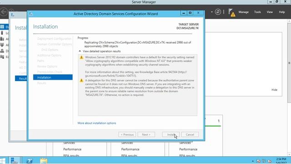
Task: Open the AD DS icon in sidebar
Action: 2,45
